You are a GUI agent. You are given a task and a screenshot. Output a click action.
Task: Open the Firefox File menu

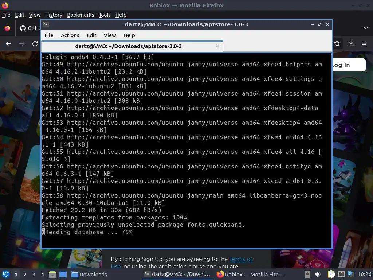coord(6,15)
